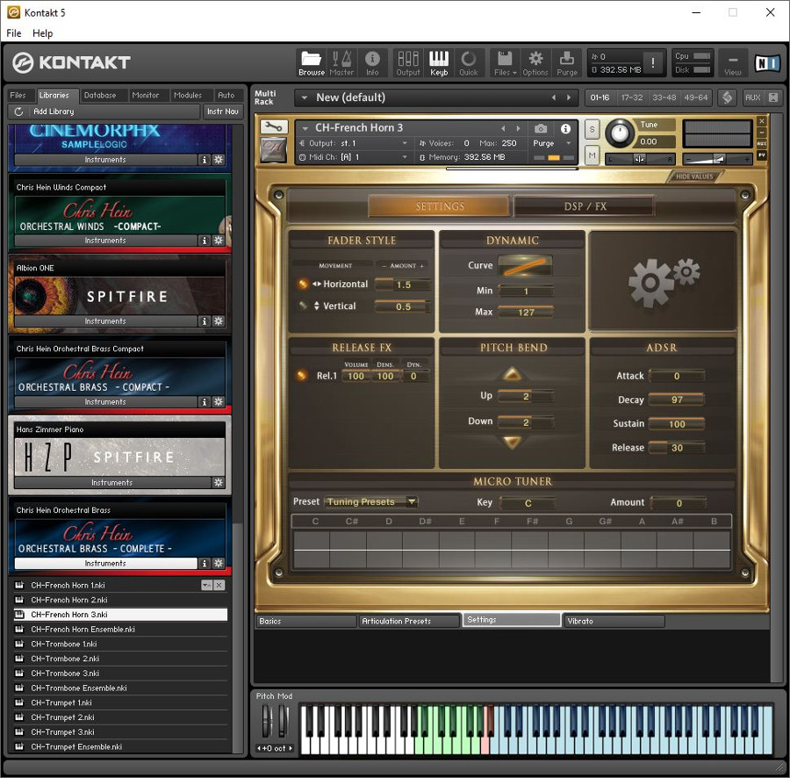Open Hans Zimmer Piano settings gear
Screen dimensions: 790x778
(x=219, y=482)
